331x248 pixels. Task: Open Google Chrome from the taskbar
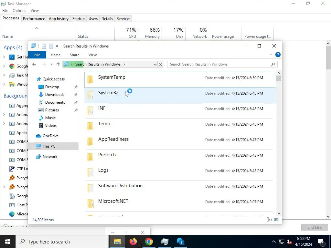[149, 242]
